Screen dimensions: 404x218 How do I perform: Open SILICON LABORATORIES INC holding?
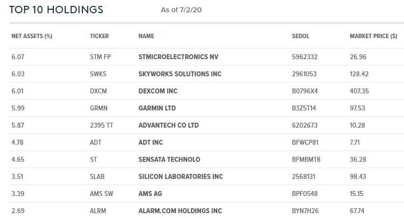180,177
